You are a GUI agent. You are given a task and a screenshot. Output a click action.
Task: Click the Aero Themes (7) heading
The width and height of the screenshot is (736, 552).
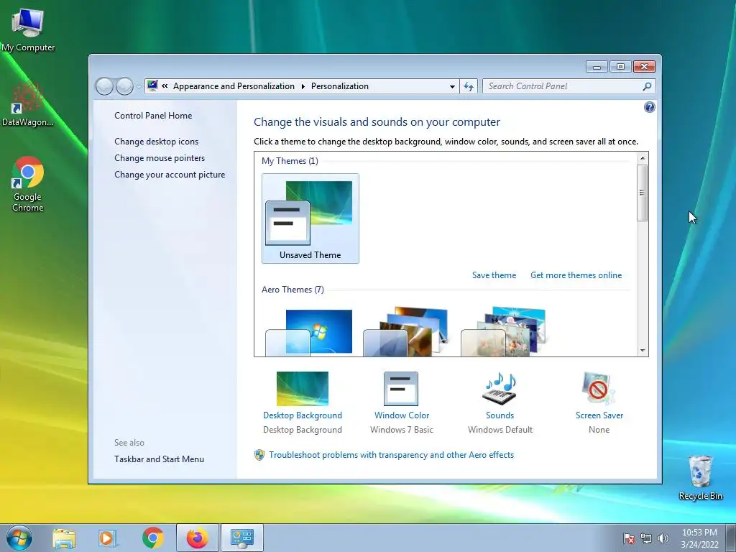pos(293,290)
